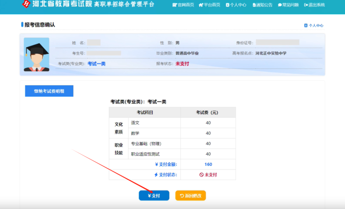Click the blue 缴纳考试费明细 button
The height and width of the screenshot is (209, 345).
(49, 91)
